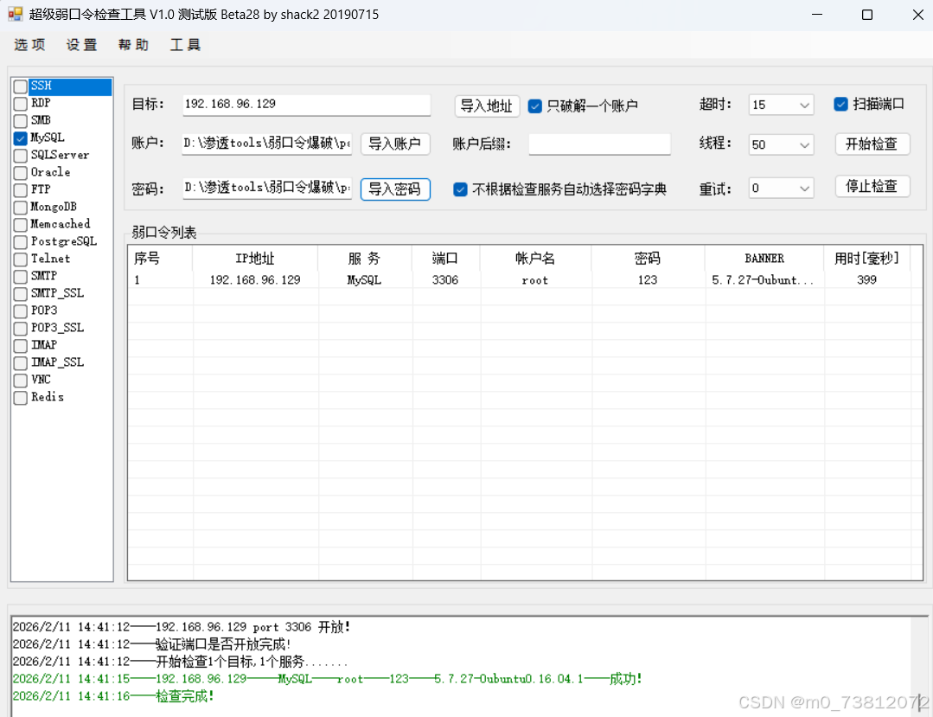This screenshot has height=717, width=933.
Task: Click the 用时[毫秒] column header
Action: 867,259
